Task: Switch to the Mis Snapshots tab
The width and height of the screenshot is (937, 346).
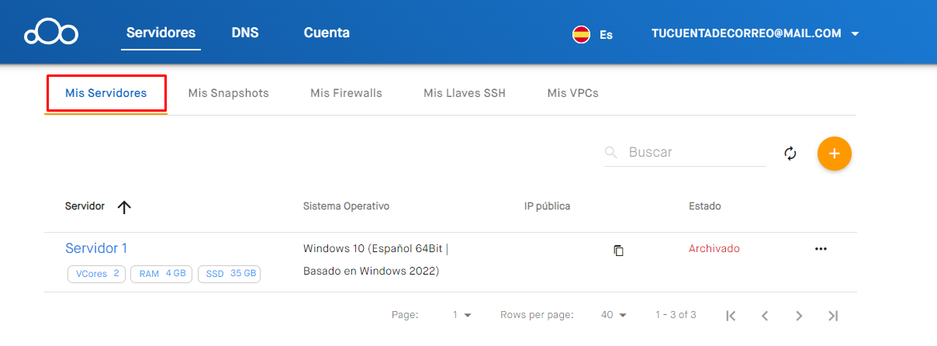Action: click(x=228, y=93)
